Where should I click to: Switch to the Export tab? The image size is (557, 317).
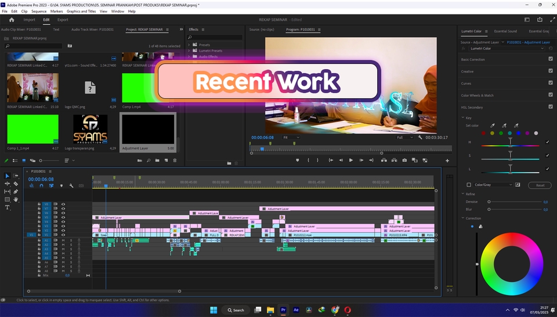point(63,20)
